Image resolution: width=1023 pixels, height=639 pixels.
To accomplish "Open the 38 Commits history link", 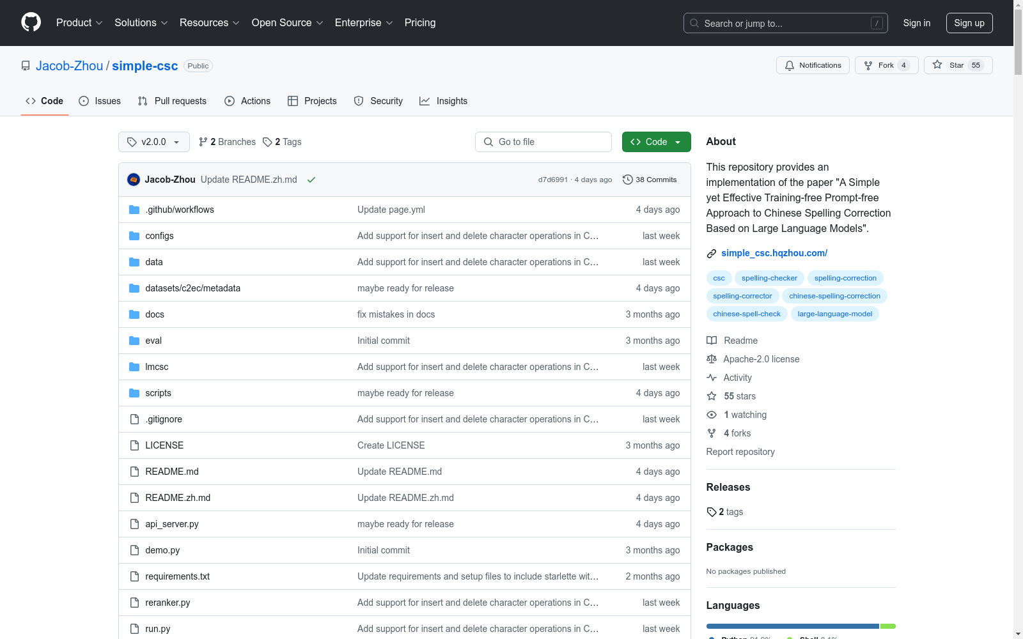I will [x=650, y=180].
